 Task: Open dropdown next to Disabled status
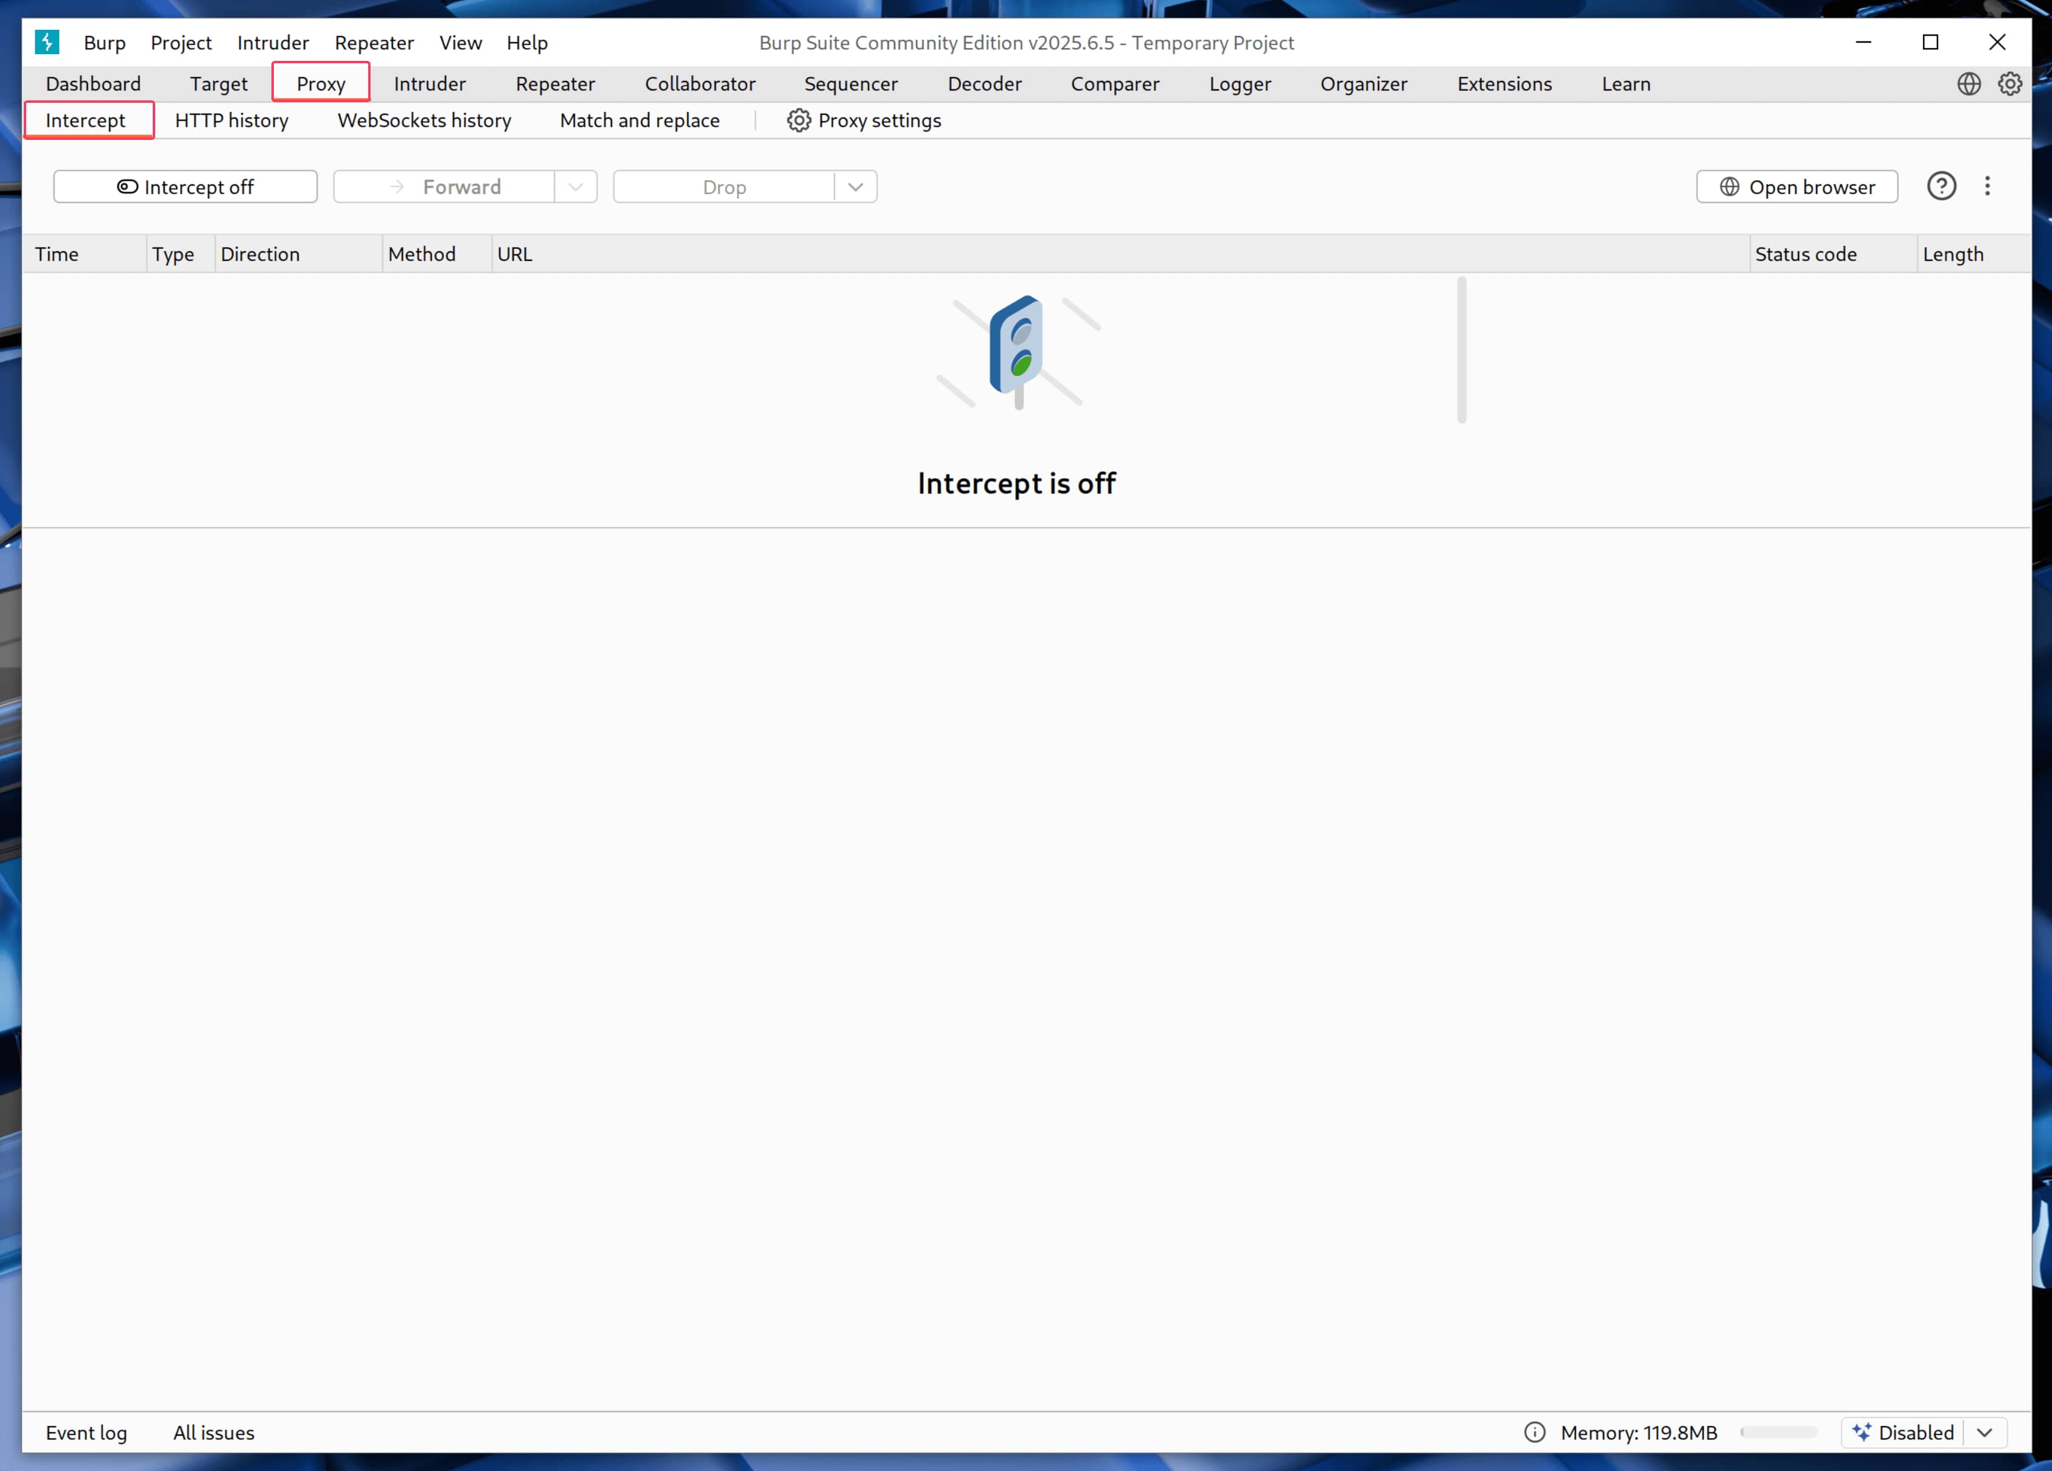click(x=1984, y=1432)
